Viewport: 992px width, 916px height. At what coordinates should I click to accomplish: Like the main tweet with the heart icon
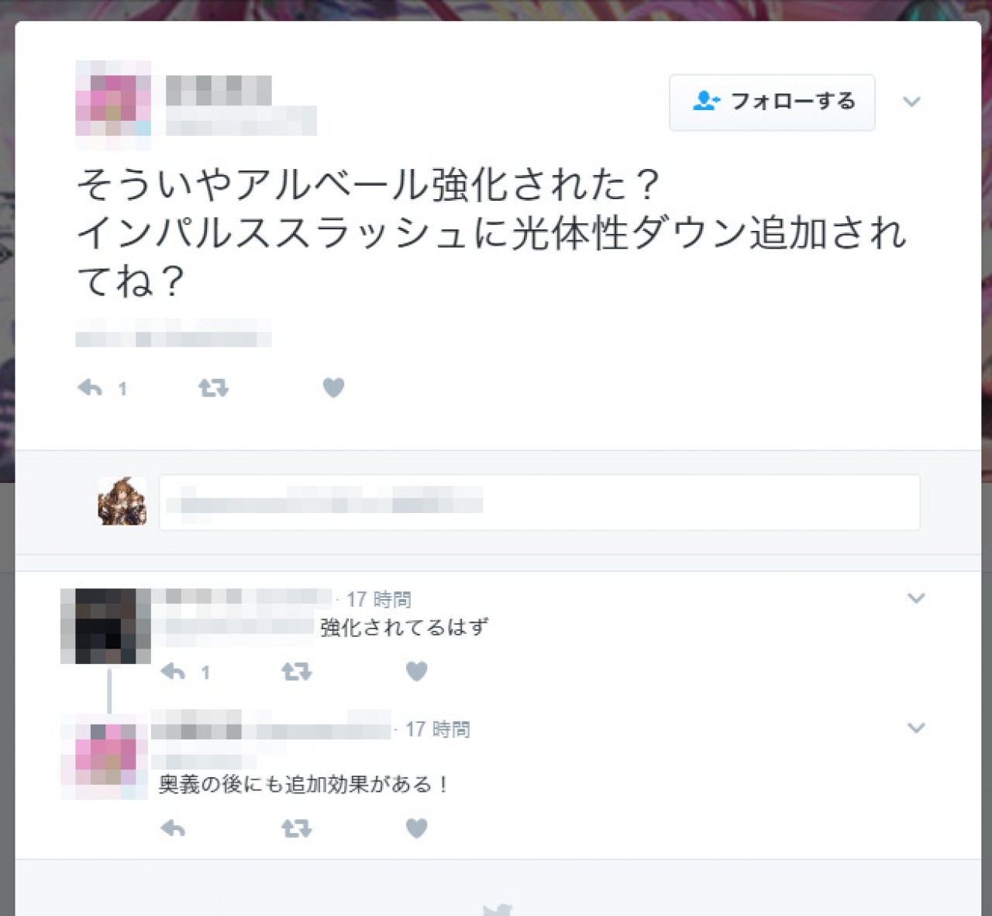click(x=333, y=387)
